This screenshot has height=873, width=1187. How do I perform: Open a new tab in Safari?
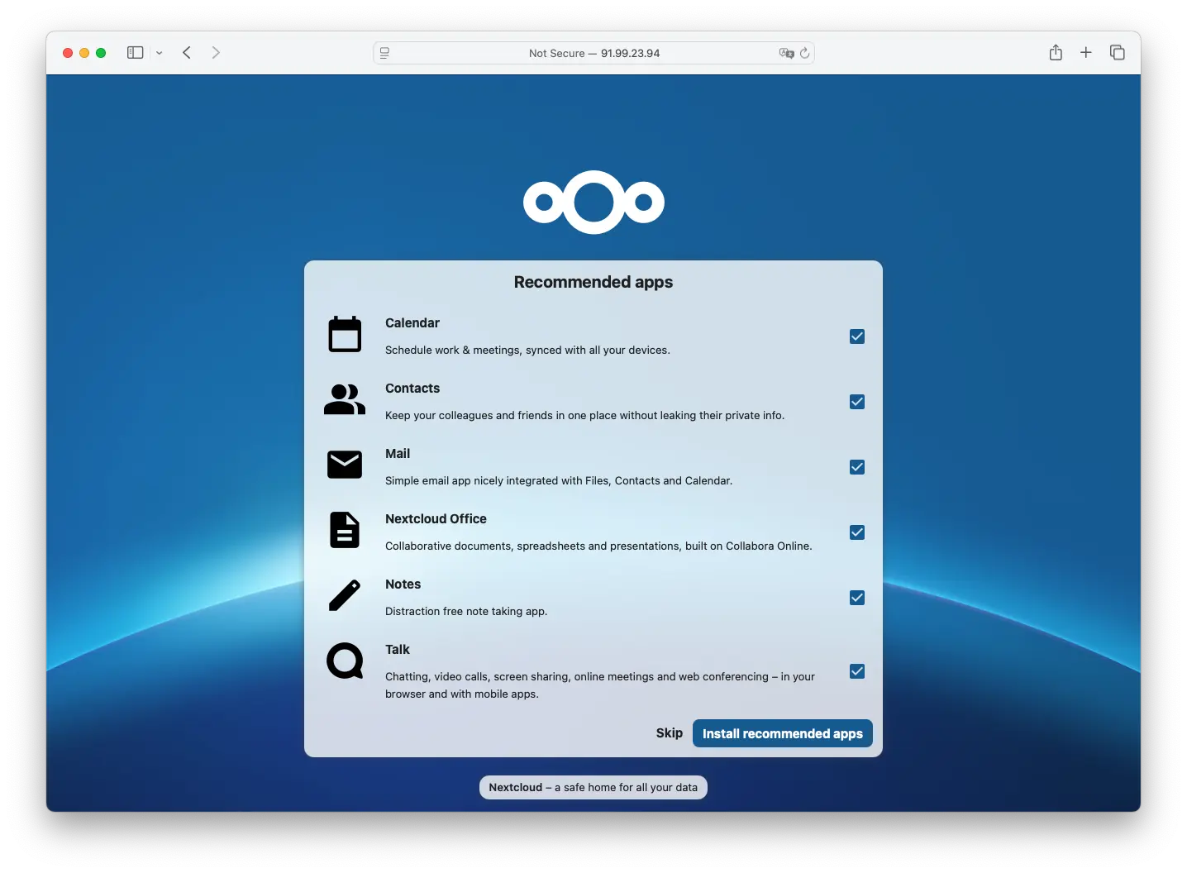coord(1086,52)
